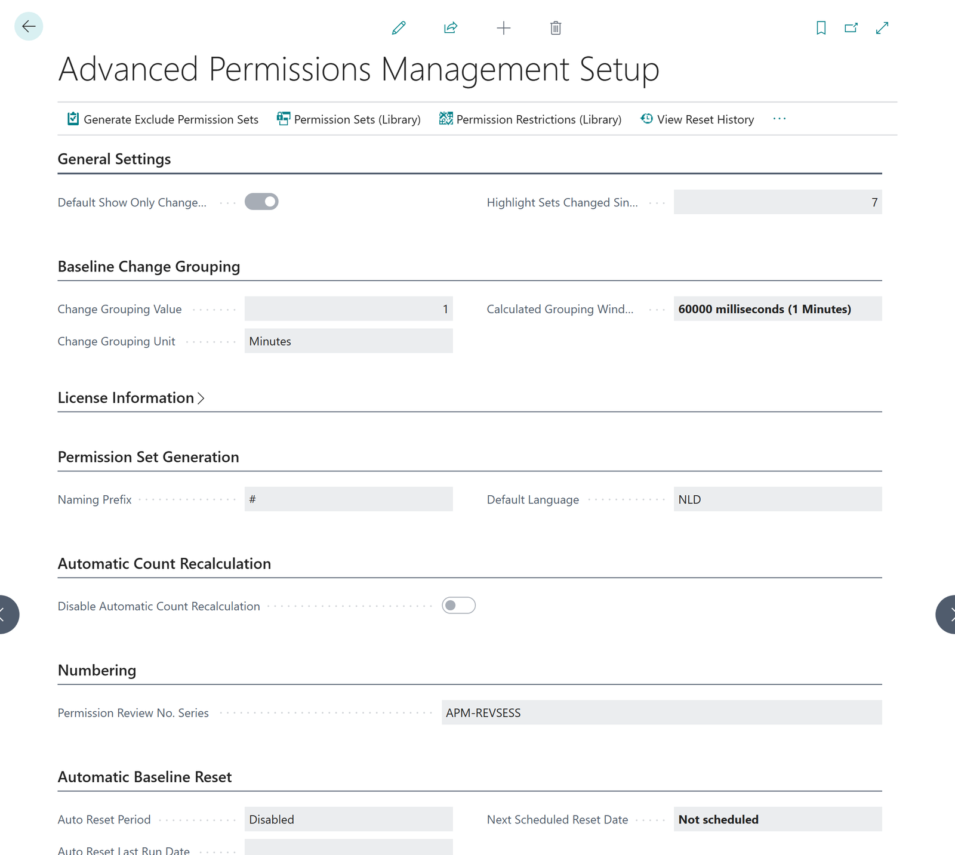The height and width of the screenshot is (855, 955).
Task: Toggle Disable Automatic Count Recalculation switch
Action: pyautogui.click(x=458, y=606)
